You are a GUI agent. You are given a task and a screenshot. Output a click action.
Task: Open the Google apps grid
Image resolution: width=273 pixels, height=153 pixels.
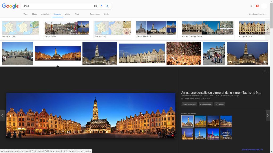(x=251, y=6)
